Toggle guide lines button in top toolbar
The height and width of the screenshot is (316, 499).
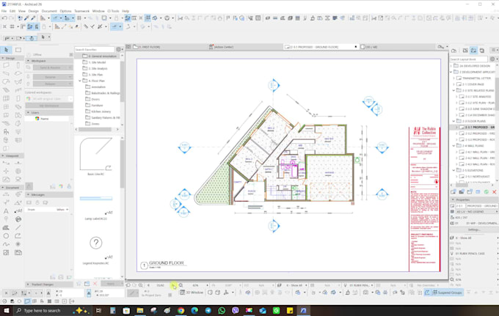coord(55,18)
